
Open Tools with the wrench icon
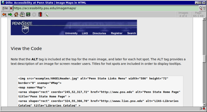click(x=46, y=14)
